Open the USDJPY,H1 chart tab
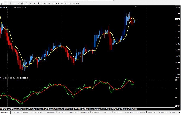The width and height of the screenshot is (181, 116). pyautogui.click(x=85, y=112)
